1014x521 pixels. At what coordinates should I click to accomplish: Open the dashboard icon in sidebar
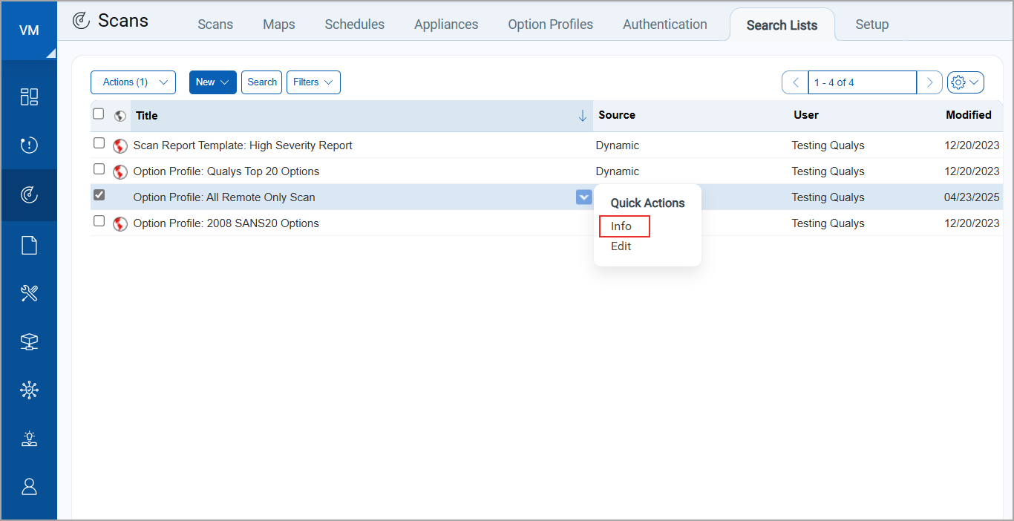(29, 96)
